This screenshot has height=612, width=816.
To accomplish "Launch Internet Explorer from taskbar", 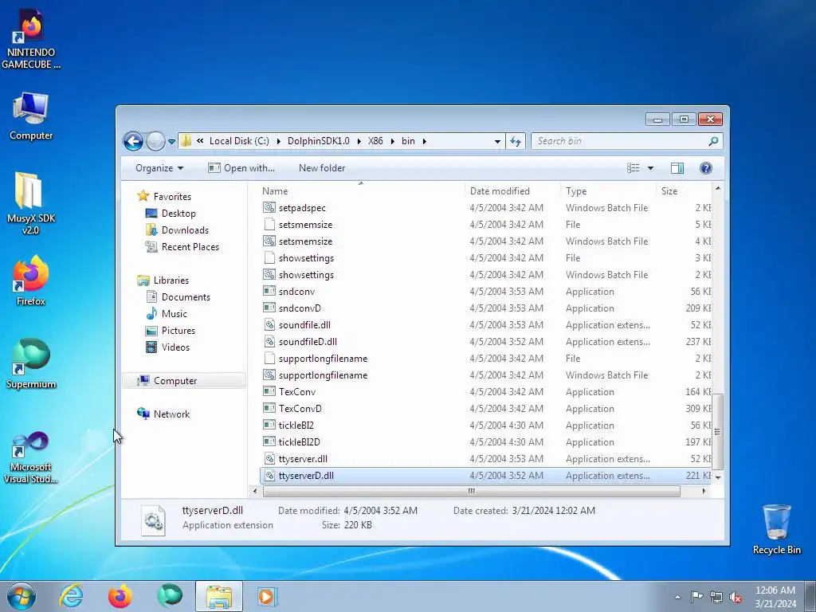I will click(x=71, y=596).
